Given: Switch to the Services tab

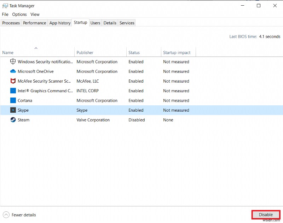Looking at the screenshot, I should pyautogui.click(x=127, y=23).
